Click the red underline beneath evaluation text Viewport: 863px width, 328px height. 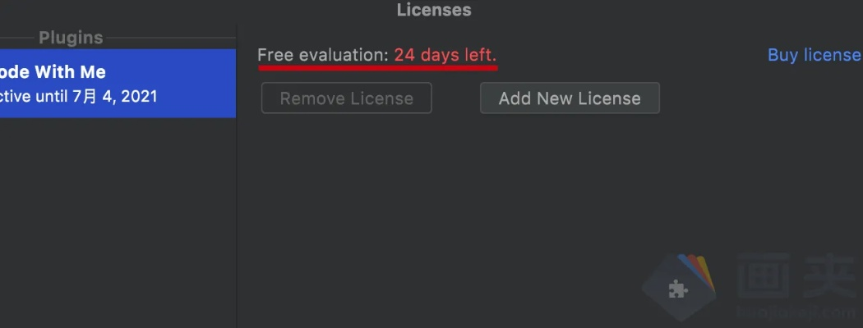pyautogui.click(x=378, y=68)
